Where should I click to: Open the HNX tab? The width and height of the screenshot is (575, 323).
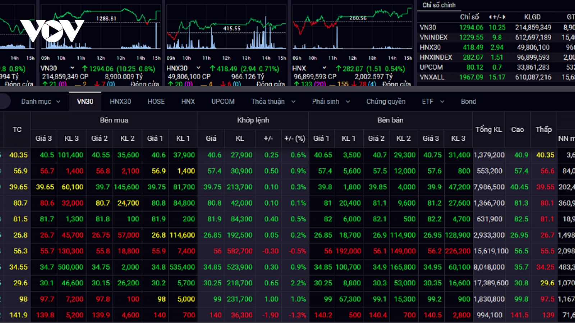point(188,102)
